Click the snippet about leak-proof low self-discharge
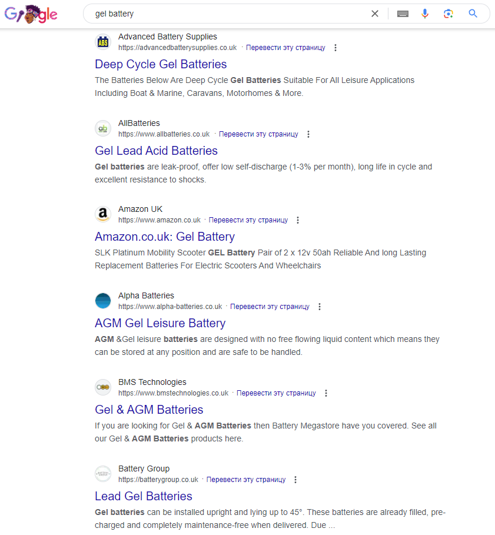The image size is (495, 535). point(263,173)
